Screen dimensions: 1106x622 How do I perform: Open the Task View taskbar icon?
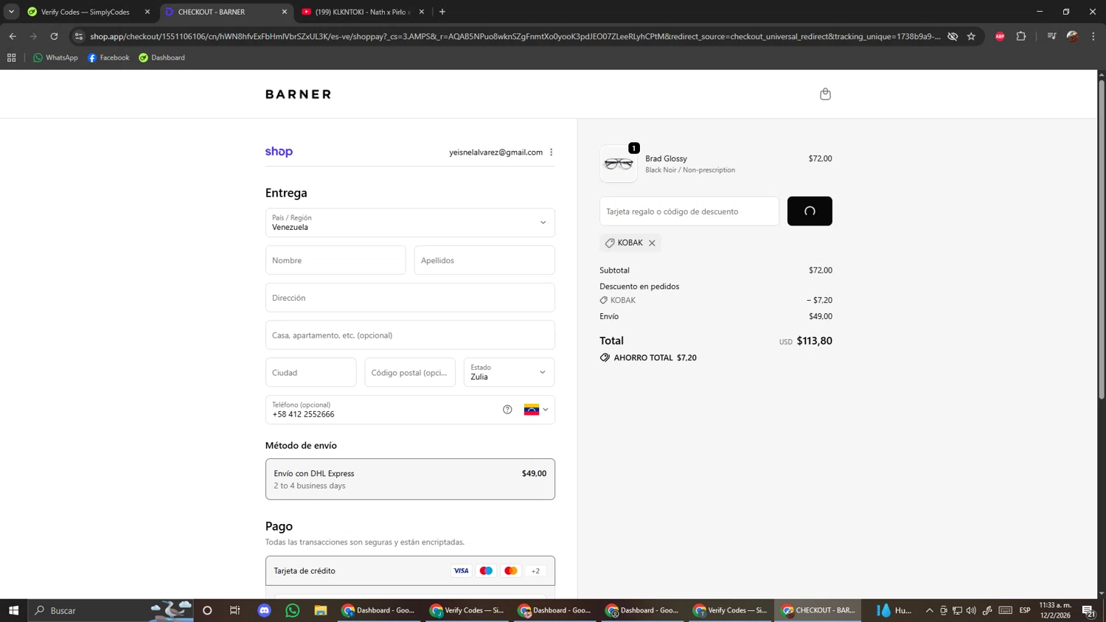point(235,610)
